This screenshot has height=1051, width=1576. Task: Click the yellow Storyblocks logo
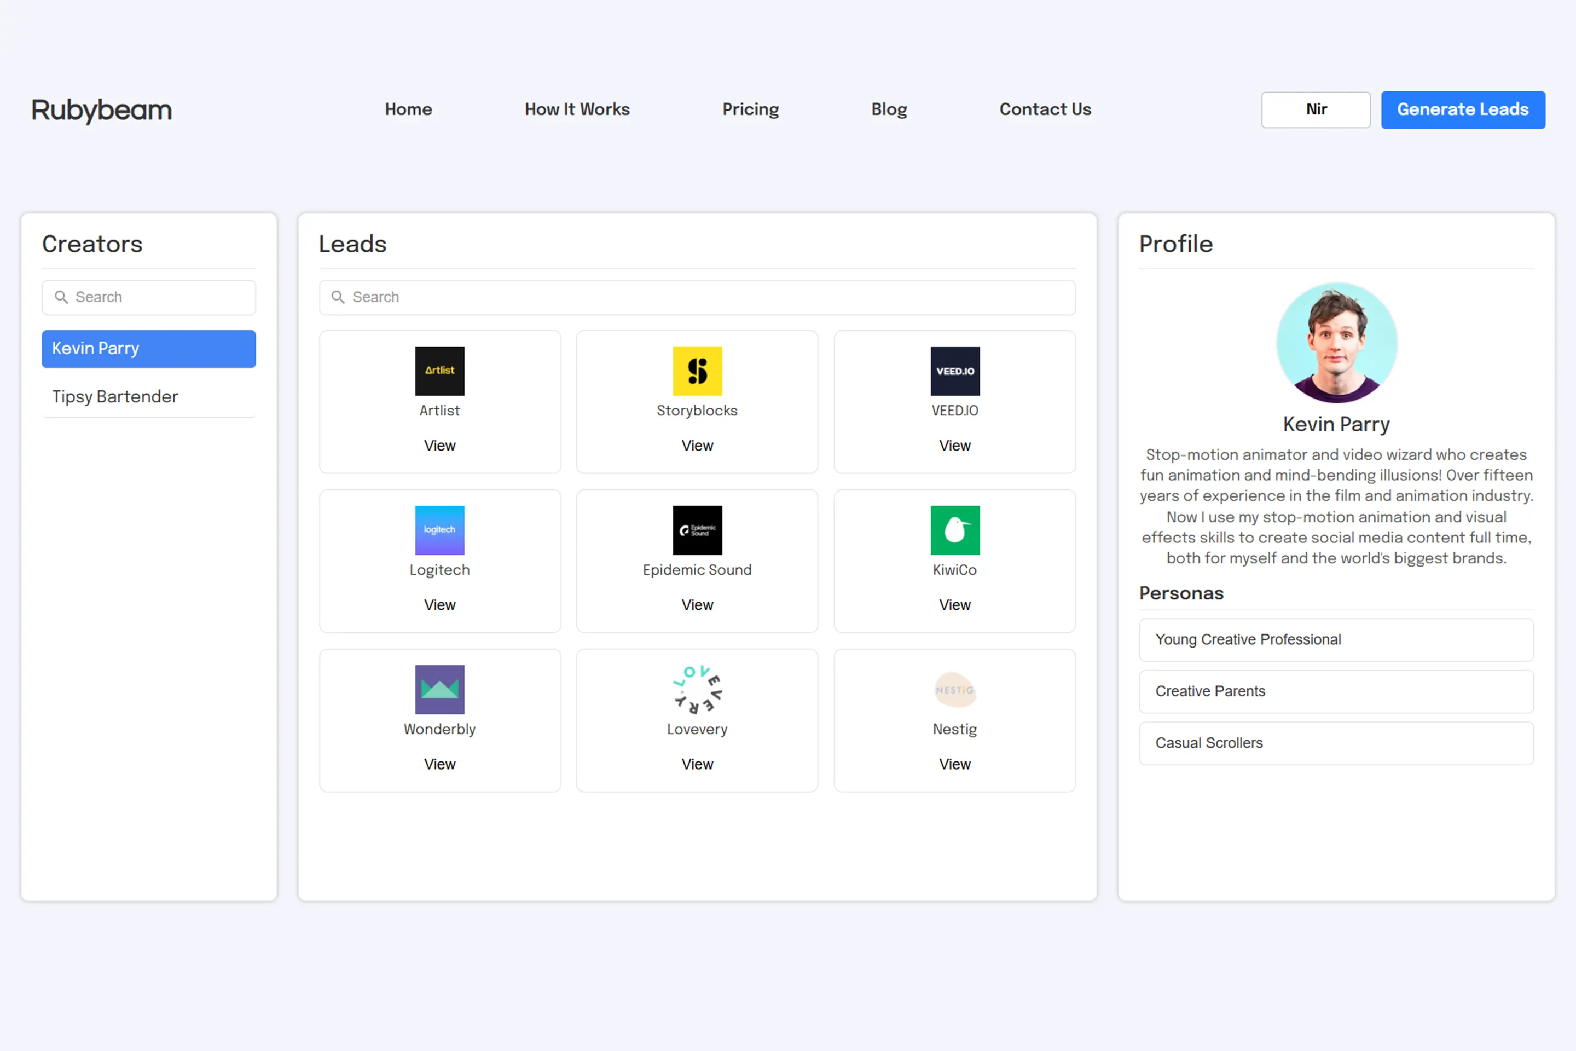697,371
